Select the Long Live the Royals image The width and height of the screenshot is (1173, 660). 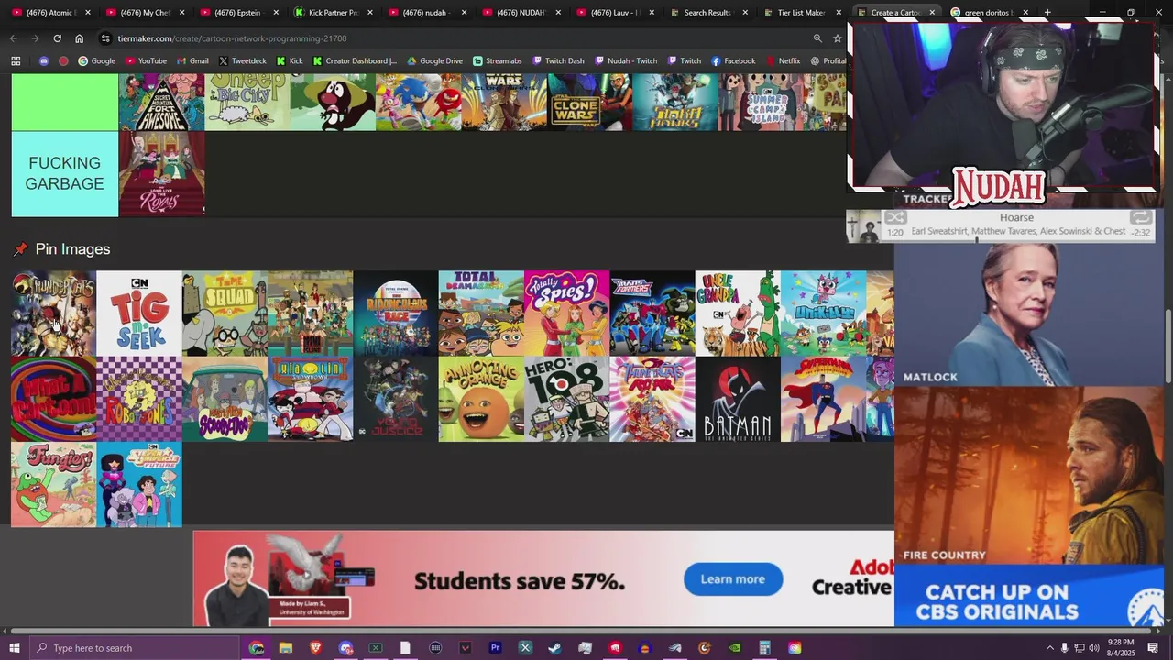[x=162, y=174]
